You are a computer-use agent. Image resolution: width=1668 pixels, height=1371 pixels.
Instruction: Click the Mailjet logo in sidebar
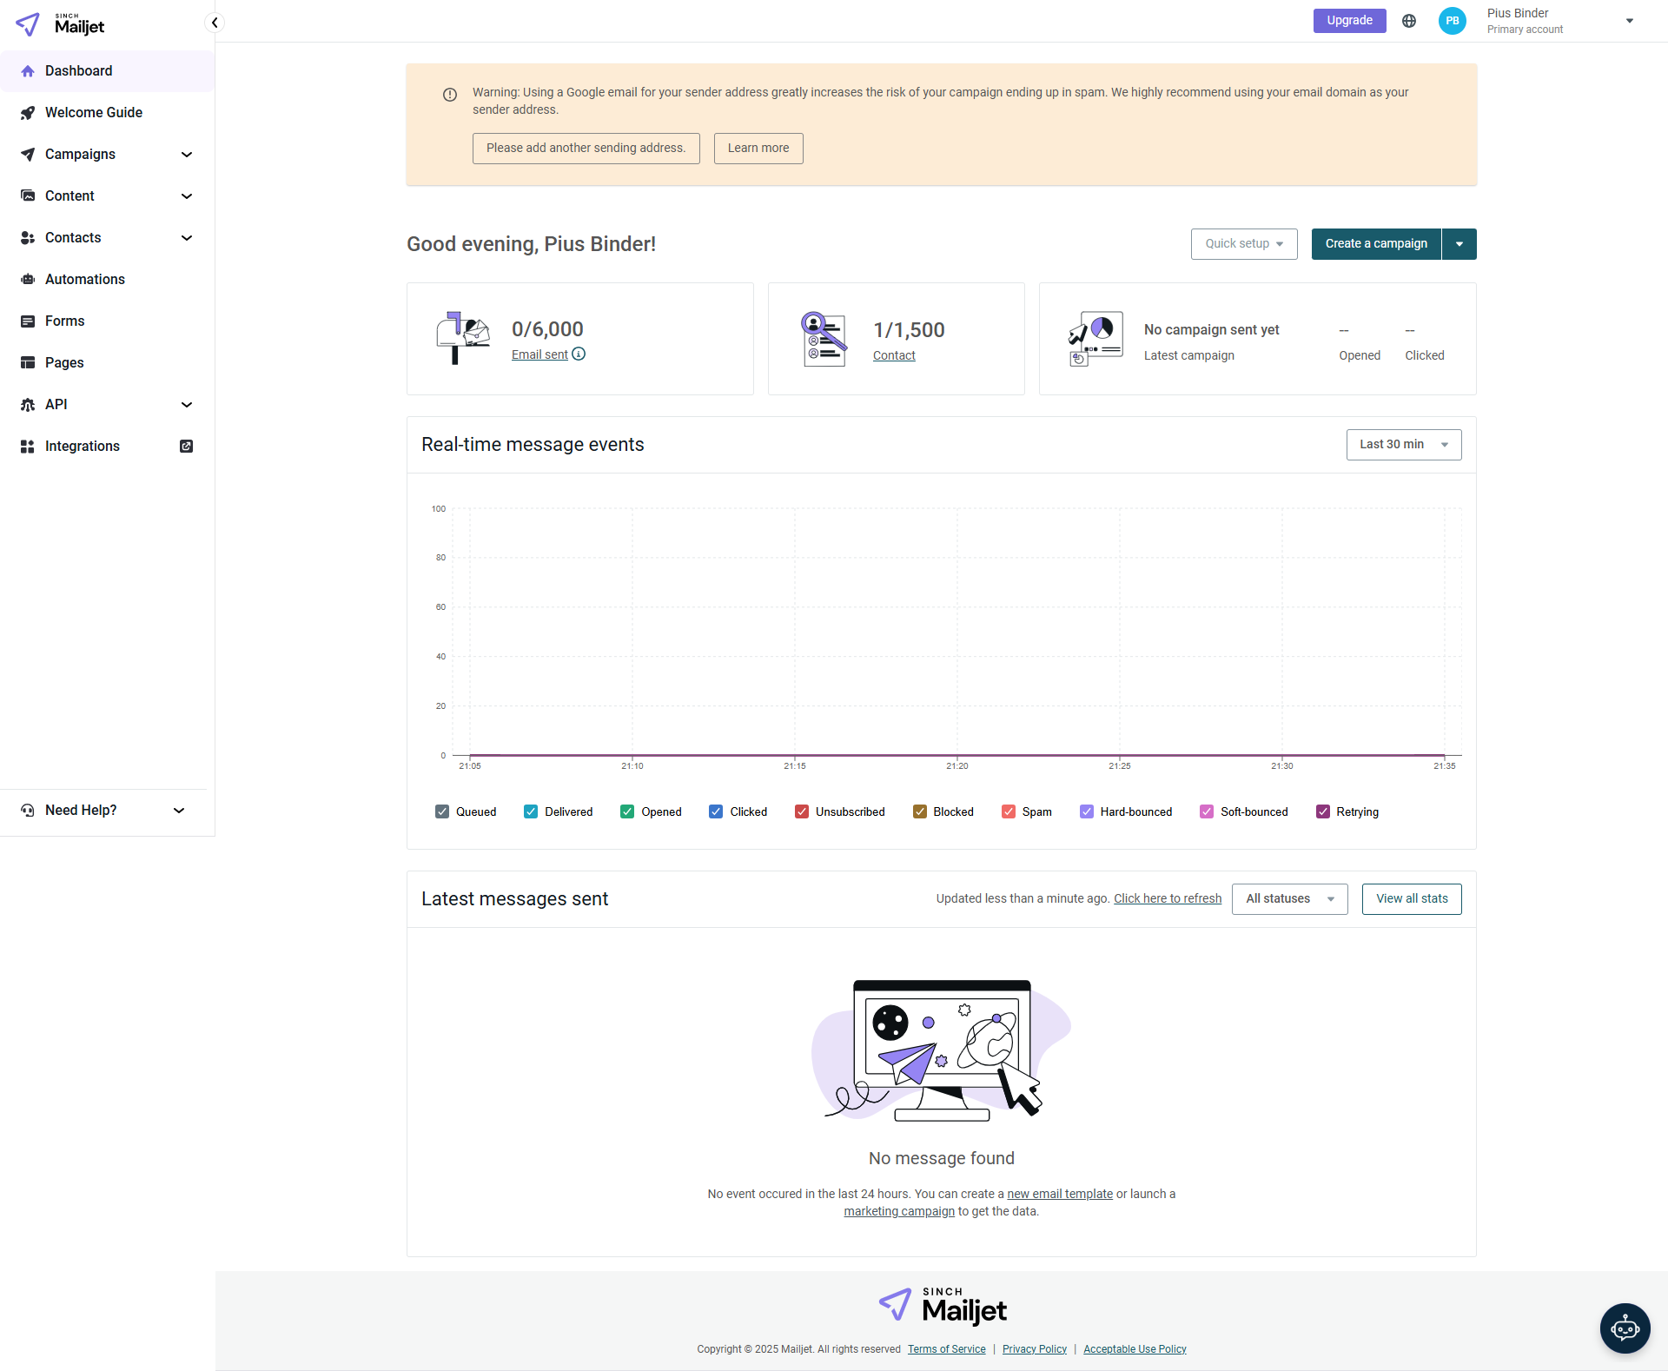coord(61,24)
